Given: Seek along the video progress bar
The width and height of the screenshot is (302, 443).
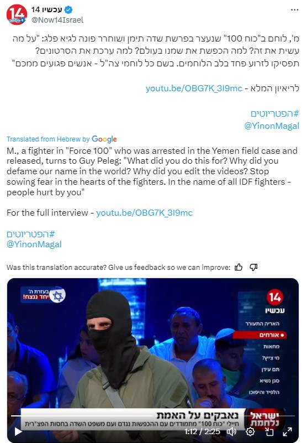Looking at the screenshot, I should click(x=152, y=416).
